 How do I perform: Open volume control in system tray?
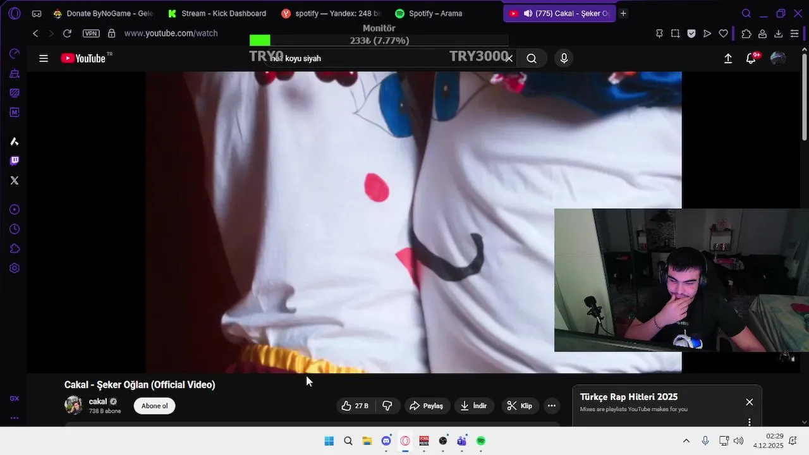coord(738,441)
